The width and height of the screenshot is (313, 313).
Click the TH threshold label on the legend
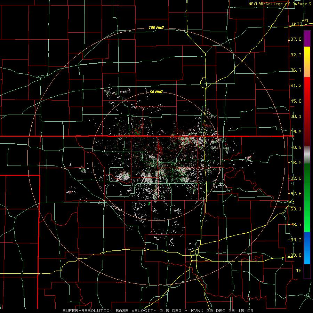point(299,271)
